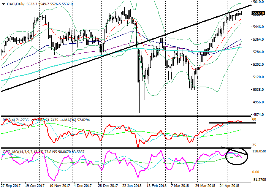Select the black ellipse on the CPG_MO panel
The width and height of the screenshot is (266, 190).
tap(236, 156)
